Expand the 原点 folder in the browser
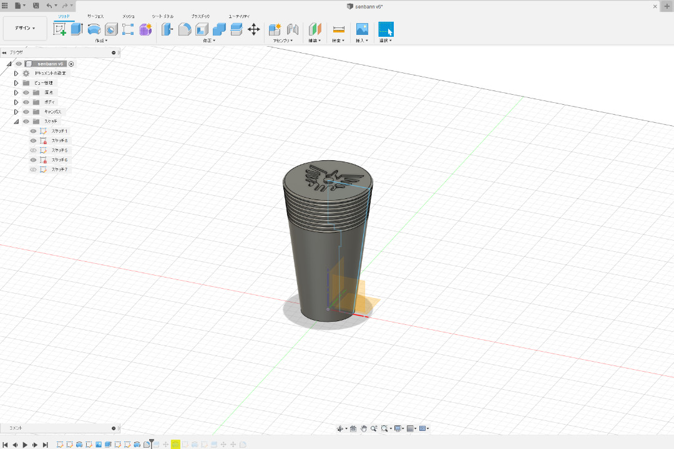Image resolution: width=674 pixels, height=449 pixels. 16,92
